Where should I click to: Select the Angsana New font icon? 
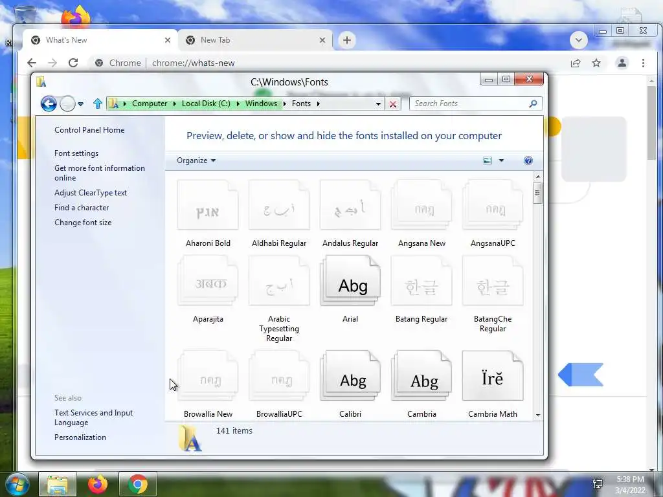[x=421, y=205]
